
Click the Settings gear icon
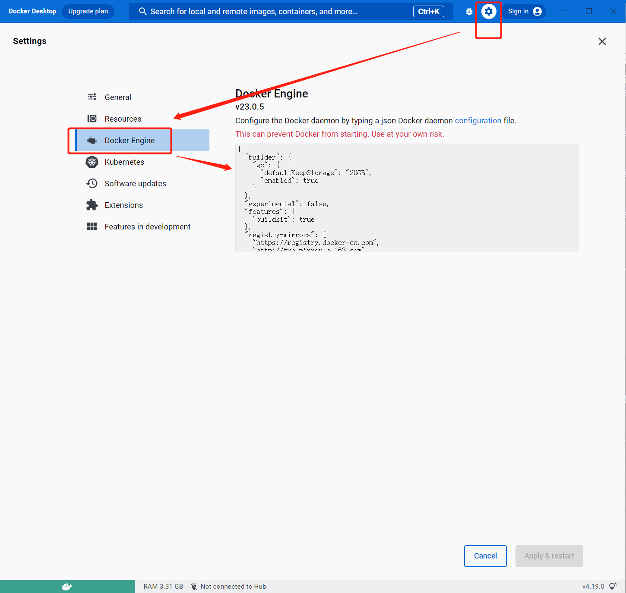489,12
